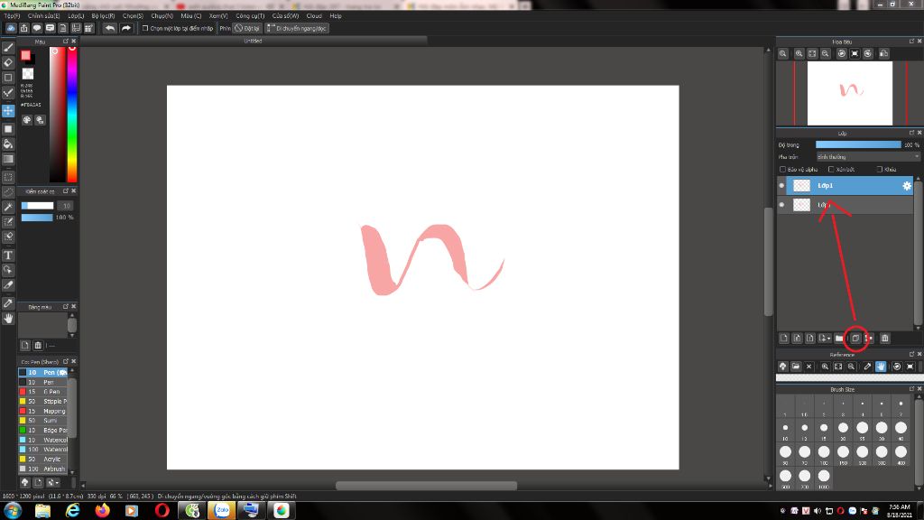The height and width of the screenshot is (520, 924).
Task: Create a layer folder in Lớp panel
Action: pyautogui.click(x=839, y=339)
